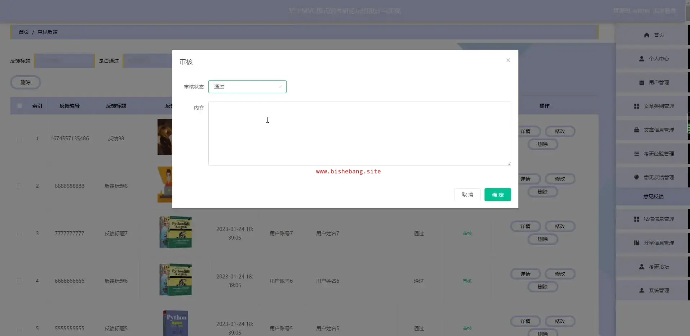The image size is (690, 336).
Task: Open the 意见反馈 submenu item in the sidebar
Action: coord(653,196)
